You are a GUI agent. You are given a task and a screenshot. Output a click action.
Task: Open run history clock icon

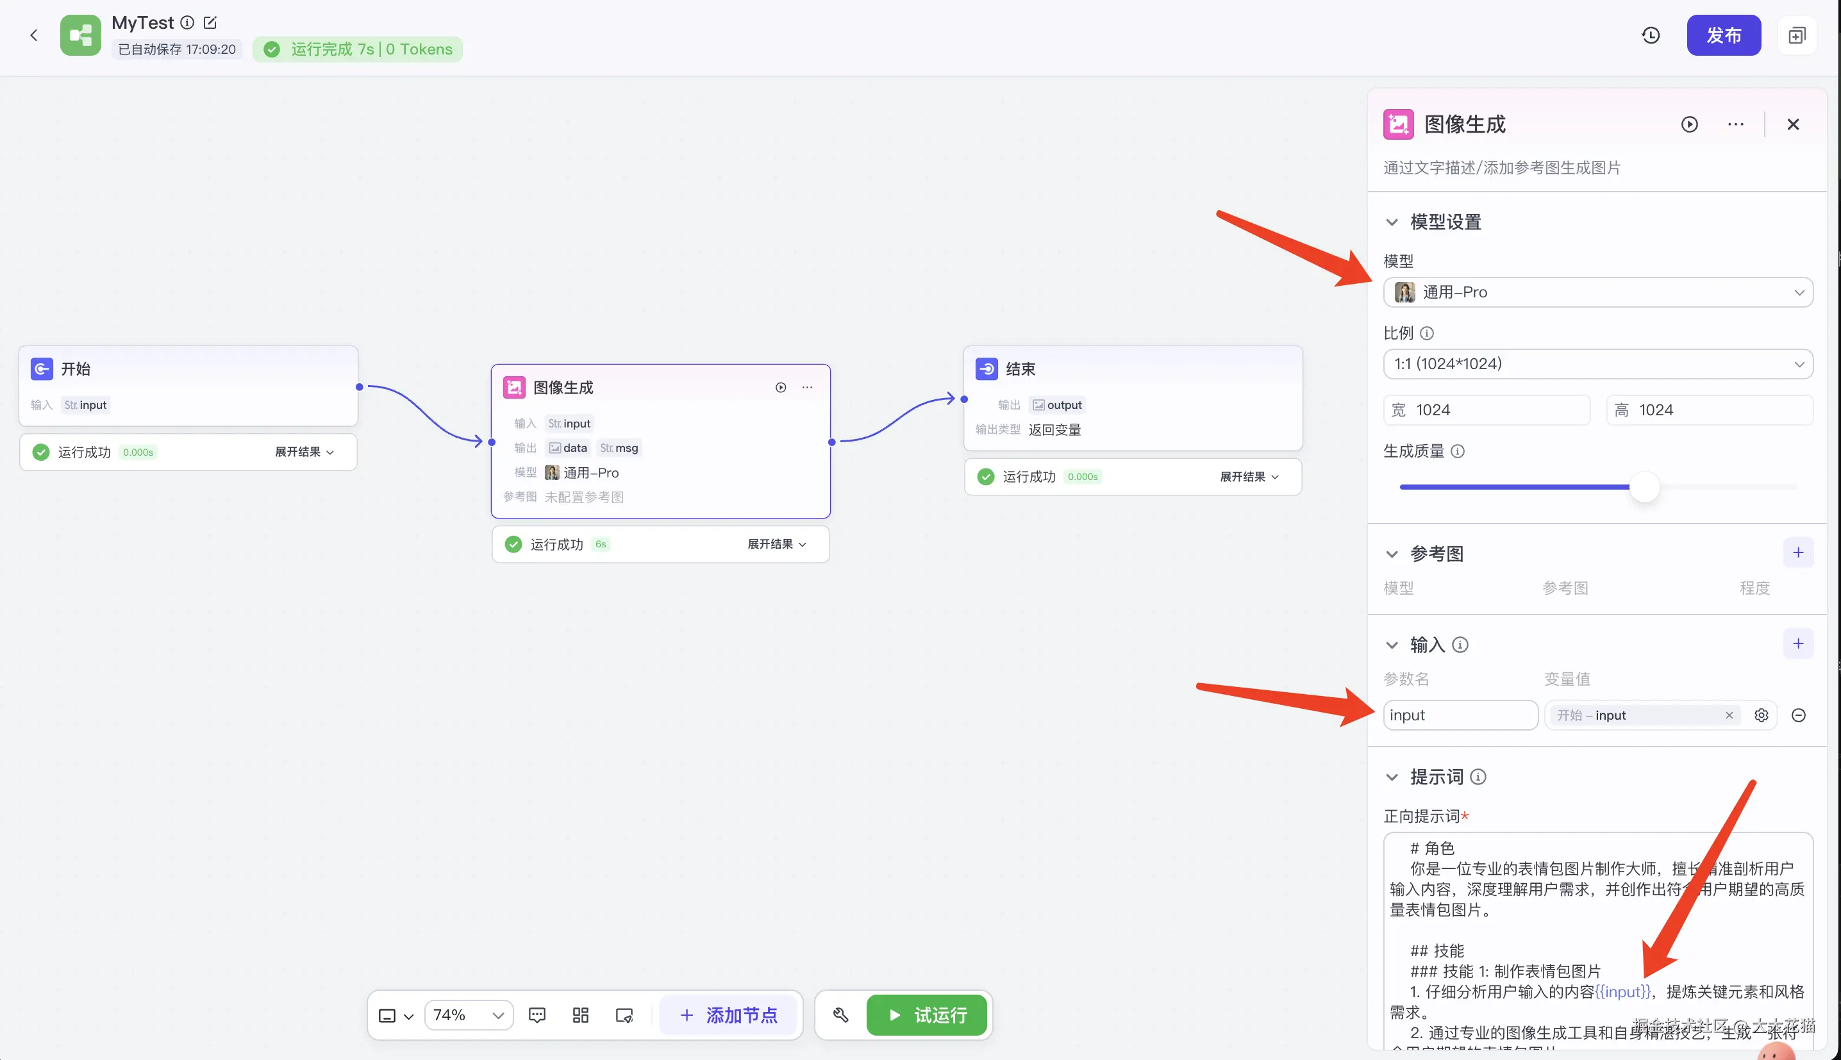pos(1650,35)
